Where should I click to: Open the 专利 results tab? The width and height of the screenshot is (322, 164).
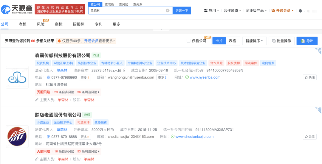point(98,24)
